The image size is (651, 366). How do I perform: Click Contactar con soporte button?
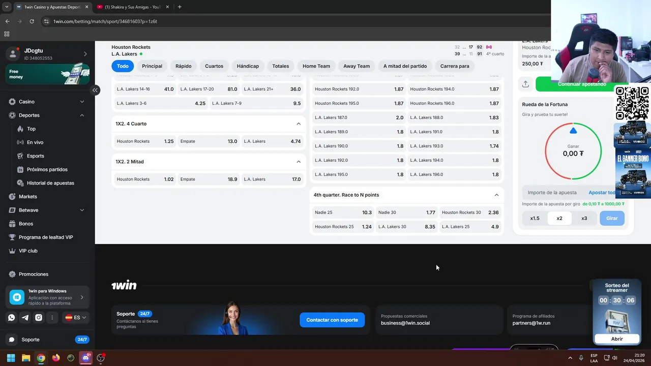click(332, 320)
